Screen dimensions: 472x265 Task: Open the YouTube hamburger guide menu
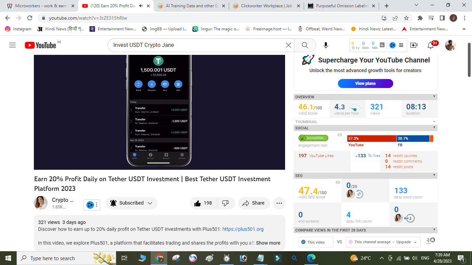12,45
